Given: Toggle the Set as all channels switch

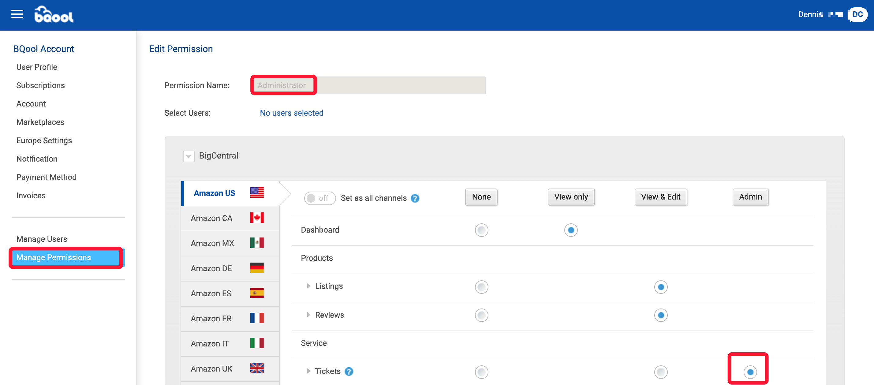Looking at the screenshot, I should click(319, 198).
